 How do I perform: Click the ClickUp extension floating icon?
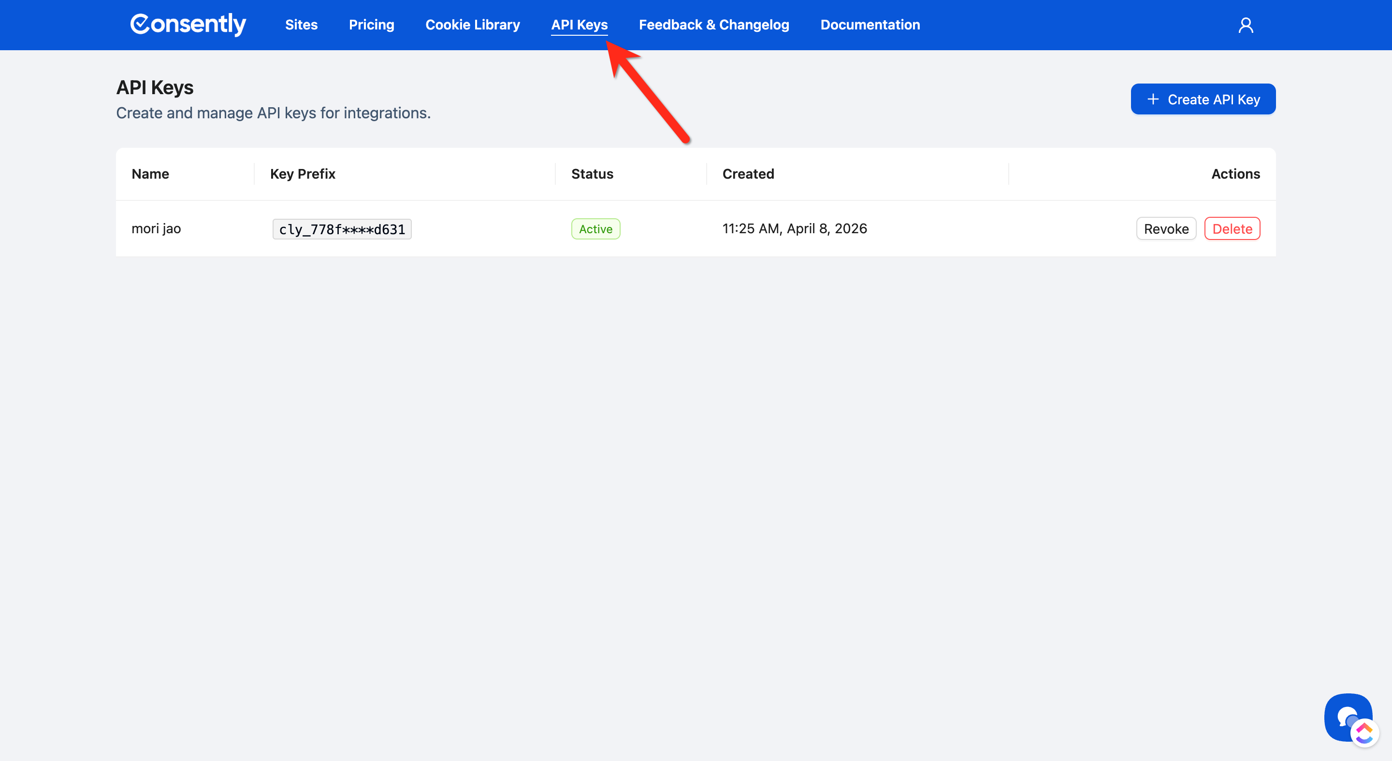point(1365,733)
